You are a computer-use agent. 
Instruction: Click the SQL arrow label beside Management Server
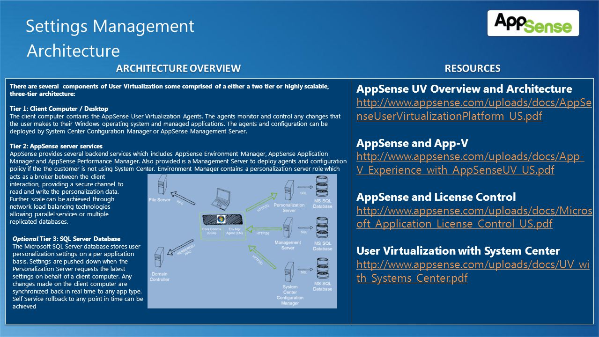[x=303, y=232]
